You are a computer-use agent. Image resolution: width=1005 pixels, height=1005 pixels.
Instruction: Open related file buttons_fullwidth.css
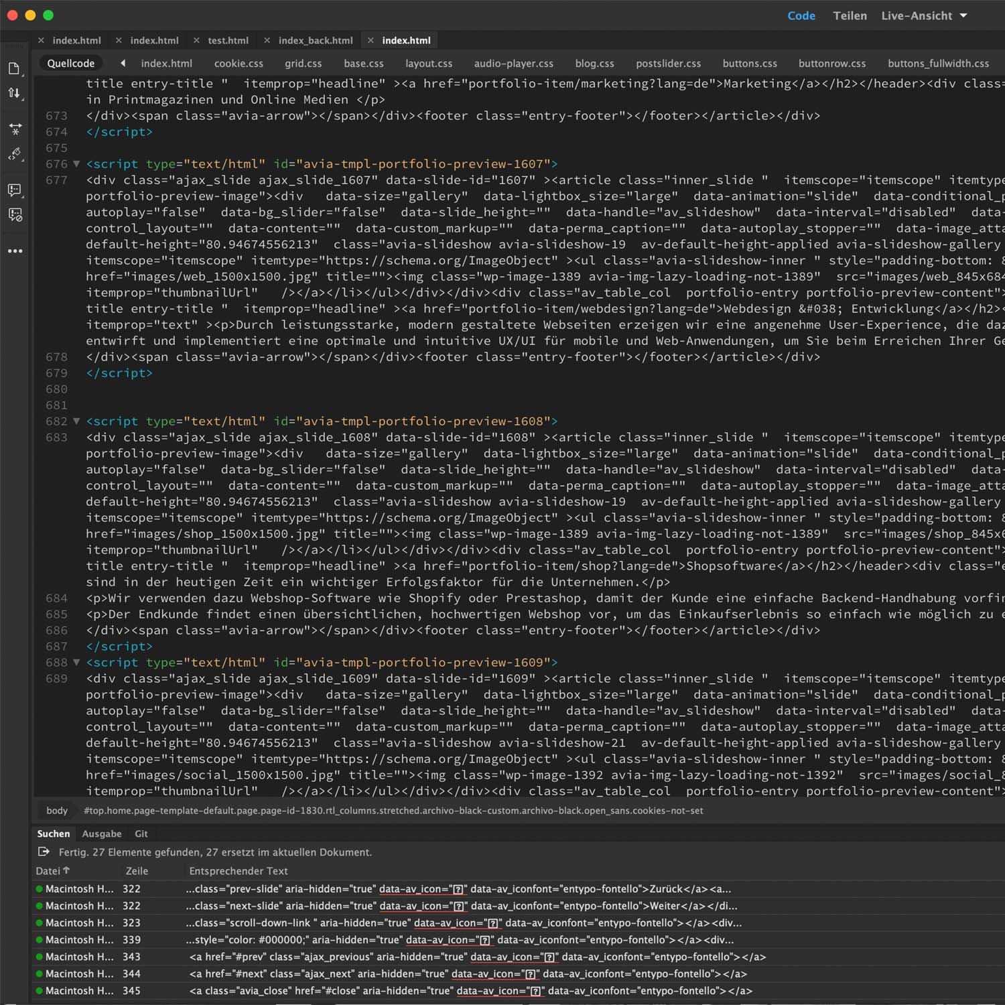tap(938, 64)
